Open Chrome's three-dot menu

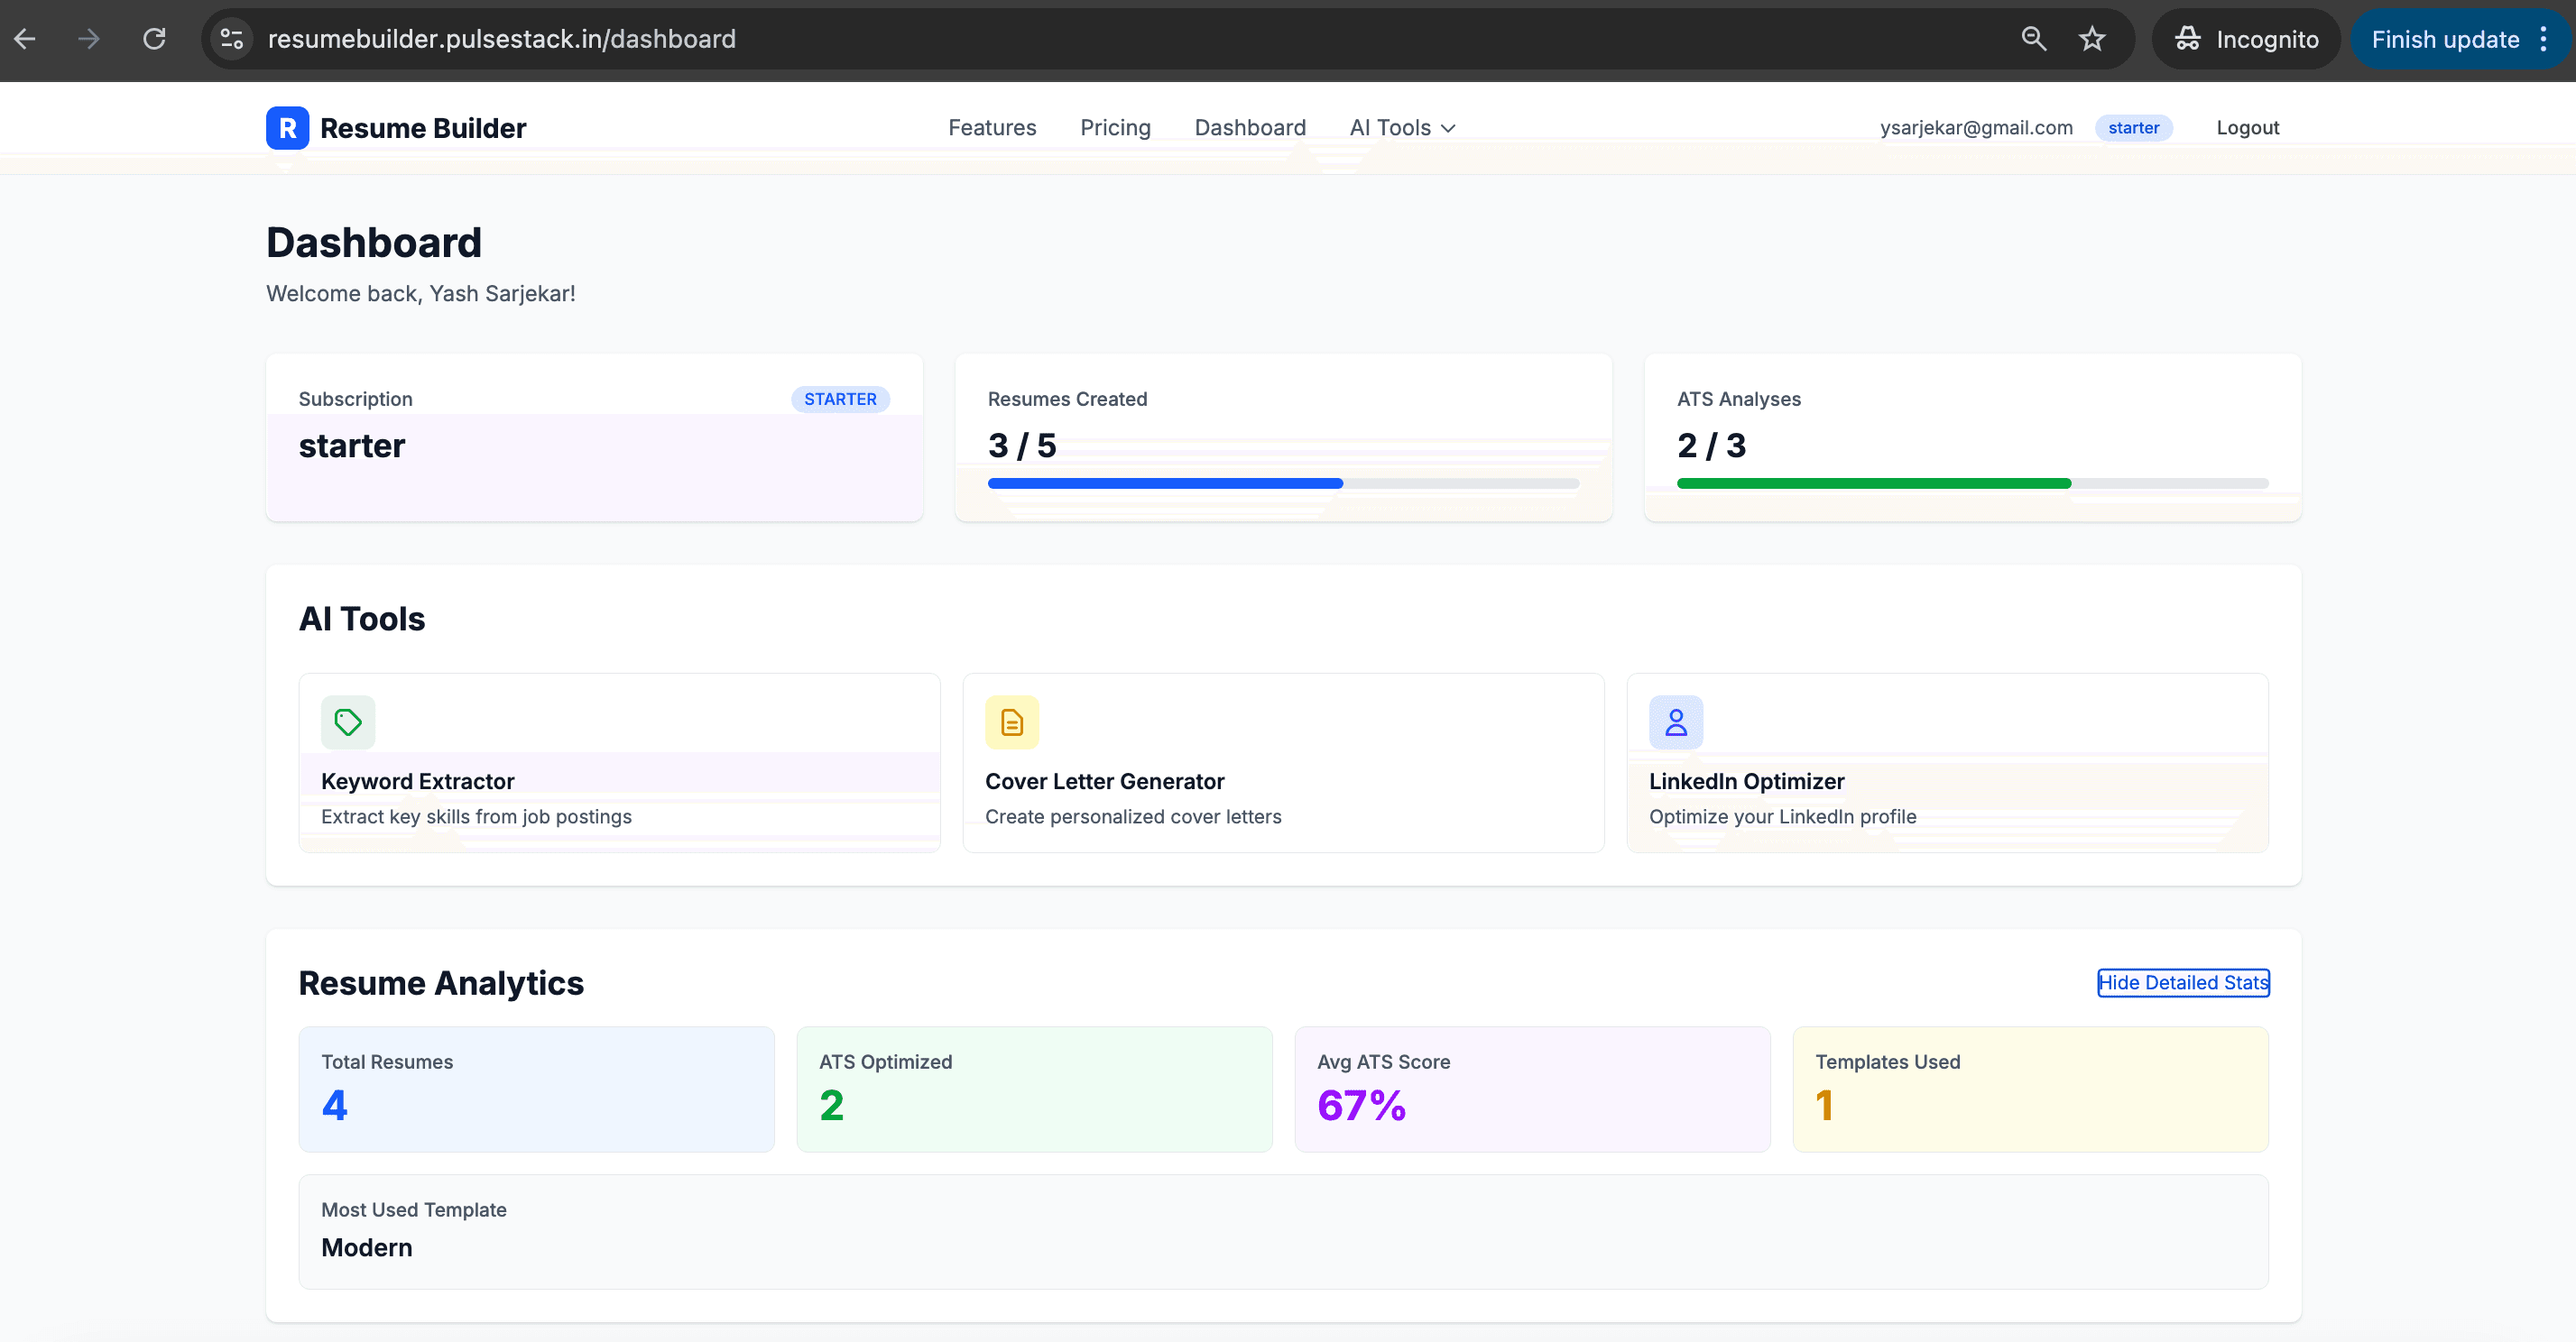[2546, 39]
